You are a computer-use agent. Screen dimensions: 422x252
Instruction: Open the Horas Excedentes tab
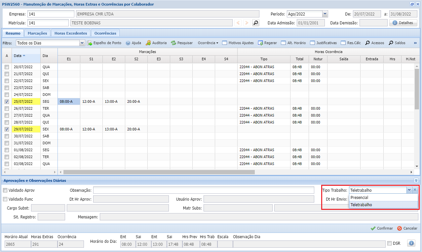click(71, 33)
